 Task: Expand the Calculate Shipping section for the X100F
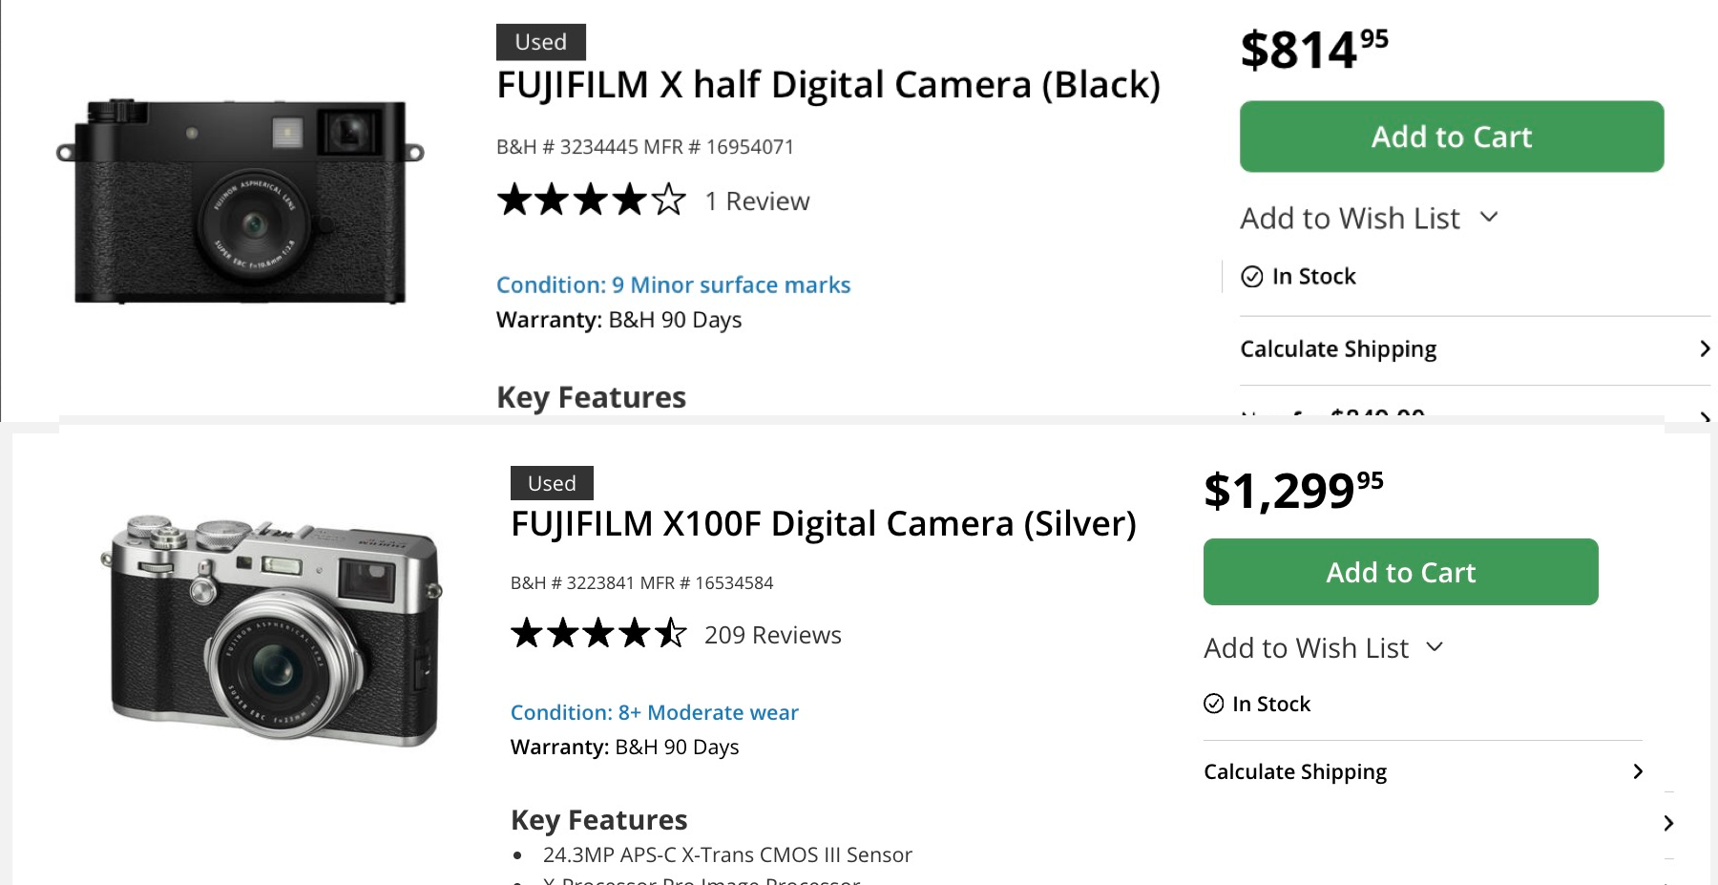click(1294, 770)
